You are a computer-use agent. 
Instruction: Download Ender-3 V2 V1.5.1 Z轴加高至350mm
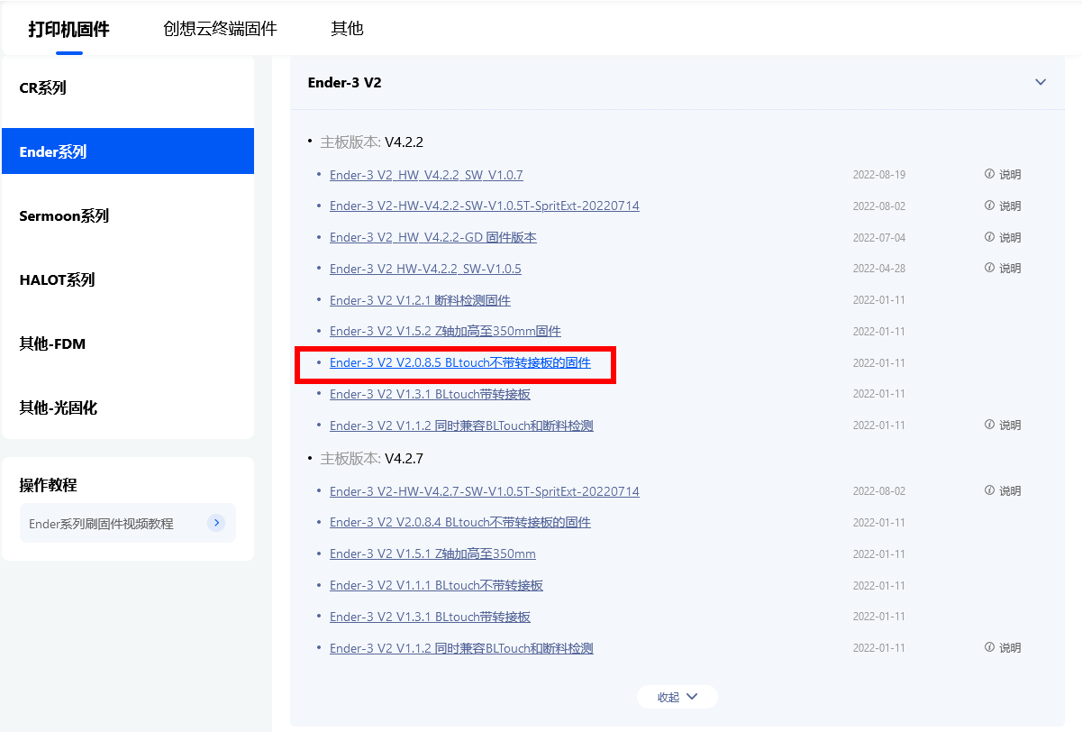[432, 554]
